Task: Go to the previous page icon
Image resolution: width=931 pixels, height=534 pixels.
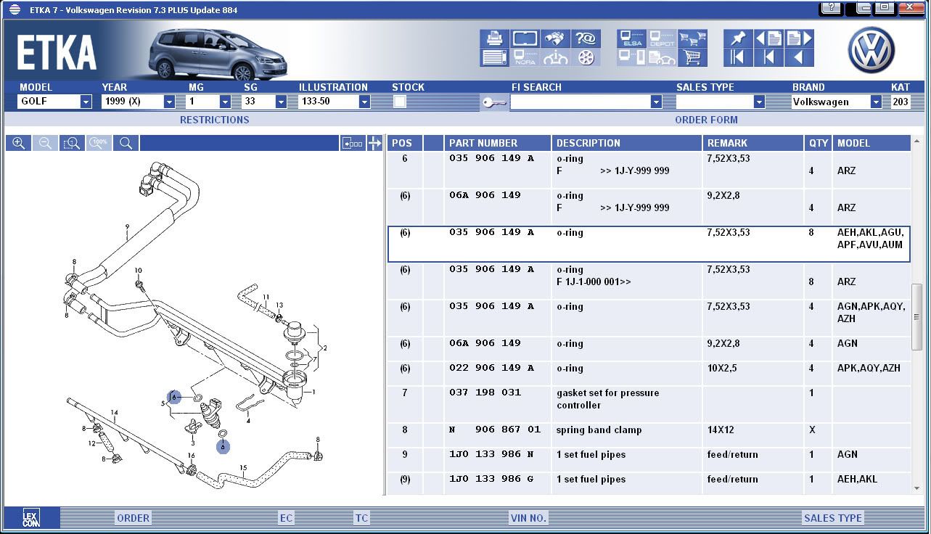Action: (x=768, y=38)
